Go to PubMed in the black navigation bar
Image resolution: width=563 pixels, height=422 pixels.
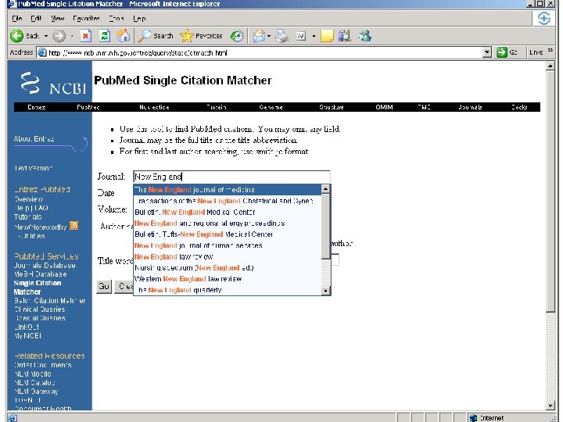88,107
